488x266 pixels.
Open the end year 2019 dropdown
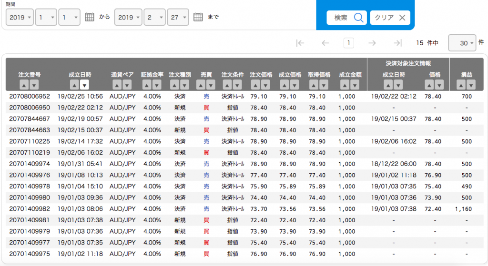pyautogui.click(x=128, y=17)
